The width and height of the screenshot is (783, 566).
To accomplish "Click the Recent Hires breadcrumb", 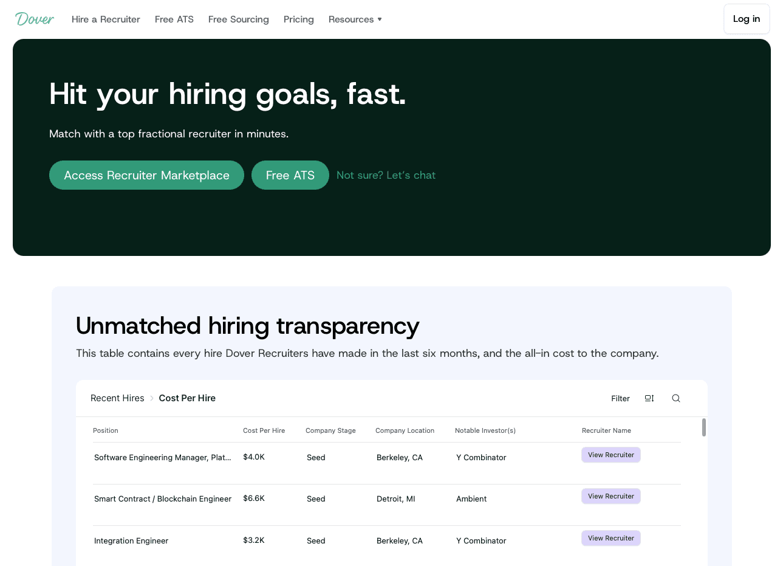I will (117, 398).
